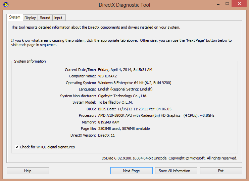Click 'Gigabyte Technology Co., Ltd.' value
249x181 pixels.
122,96
